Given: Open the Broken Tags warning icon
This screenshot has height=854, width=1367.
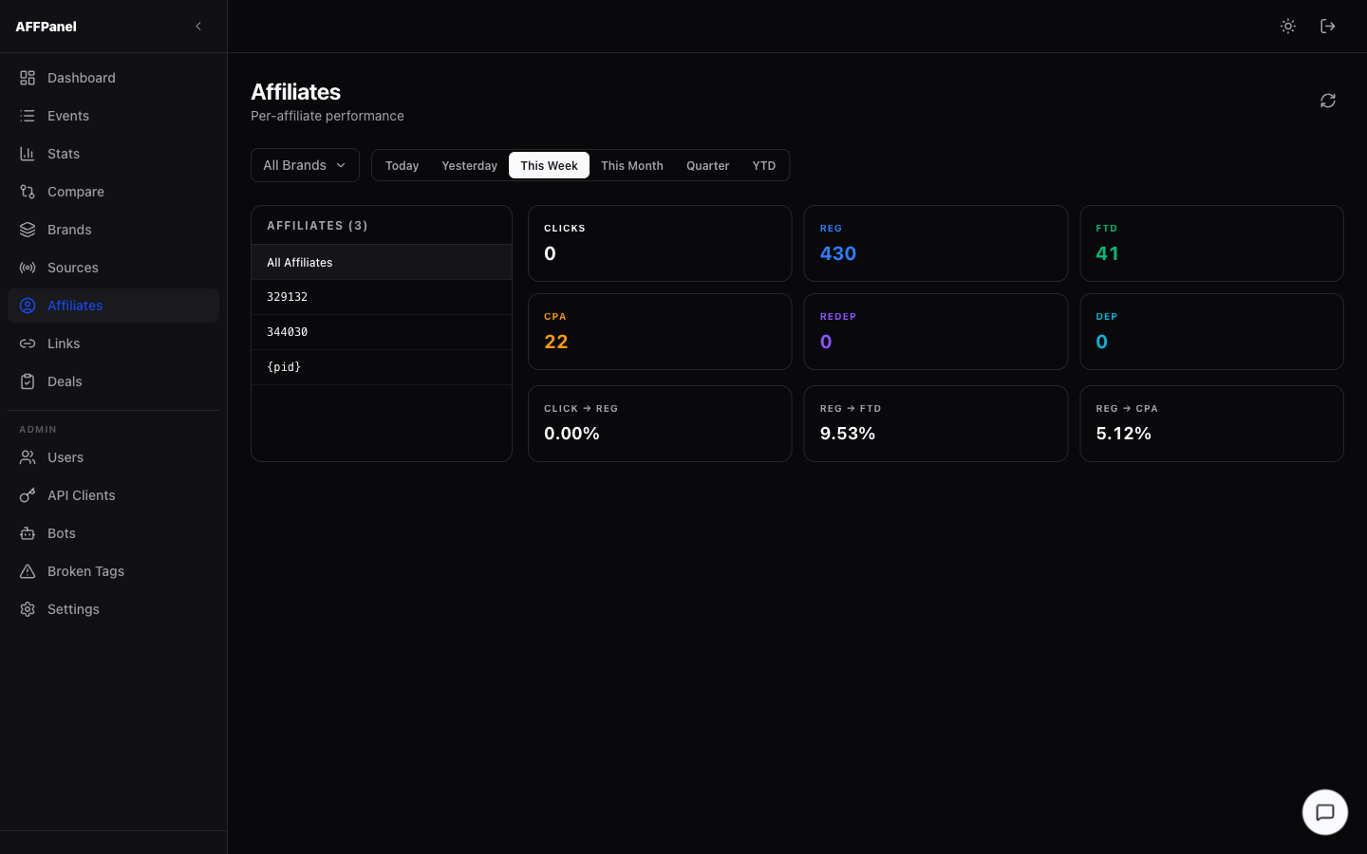Looking at the screenshot, I should tap(28, 570).
